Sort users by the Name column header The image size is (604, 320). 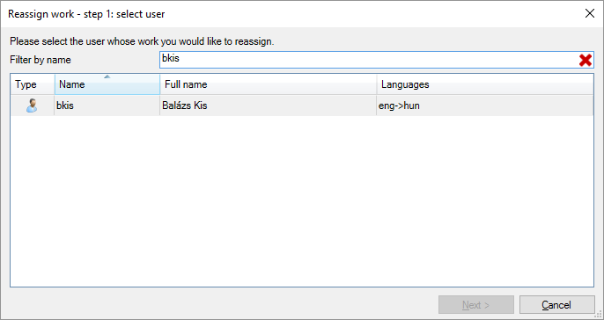click(x=107, y=84)
